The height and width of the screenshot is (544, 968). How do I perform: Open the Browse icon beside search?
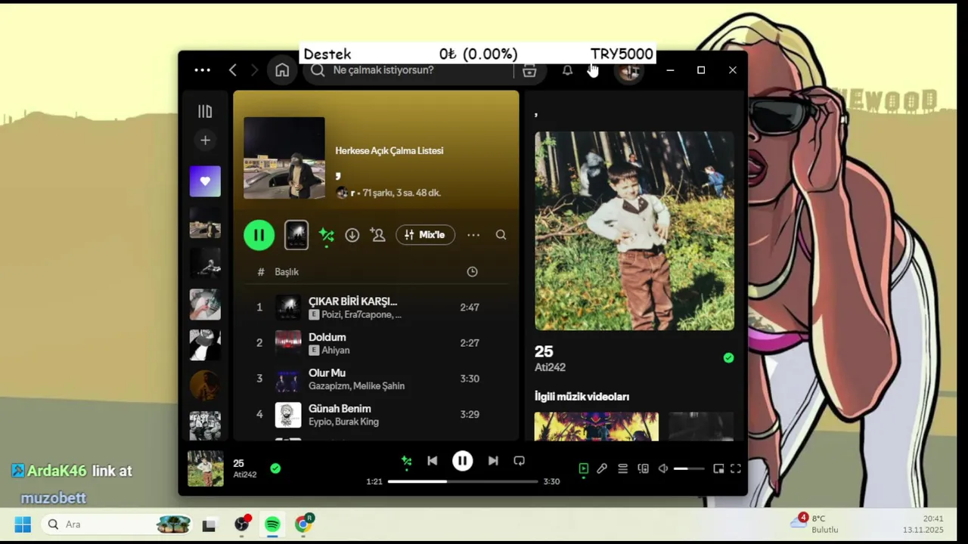coord(529,70)
